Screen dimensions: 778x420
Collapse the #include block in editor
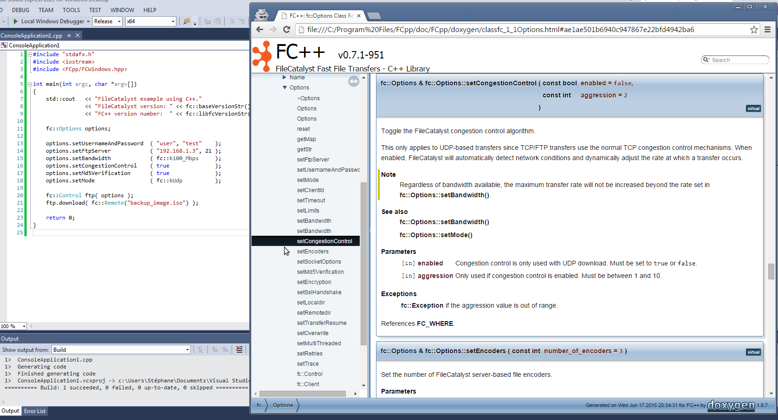click(x=30, y=54)
